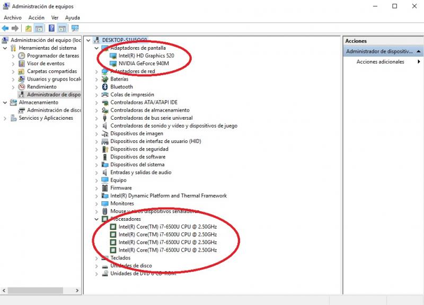
Task: Click the Programador de tareas clock icon
Action: click(x=22, y=56)
